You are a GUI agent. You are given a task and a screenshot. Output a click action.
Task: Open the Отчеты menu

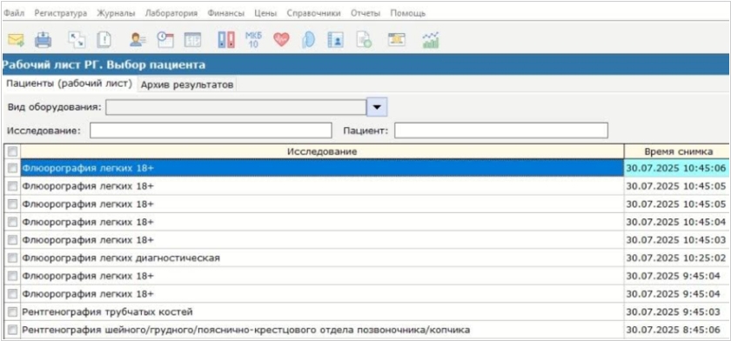point(365,14)
